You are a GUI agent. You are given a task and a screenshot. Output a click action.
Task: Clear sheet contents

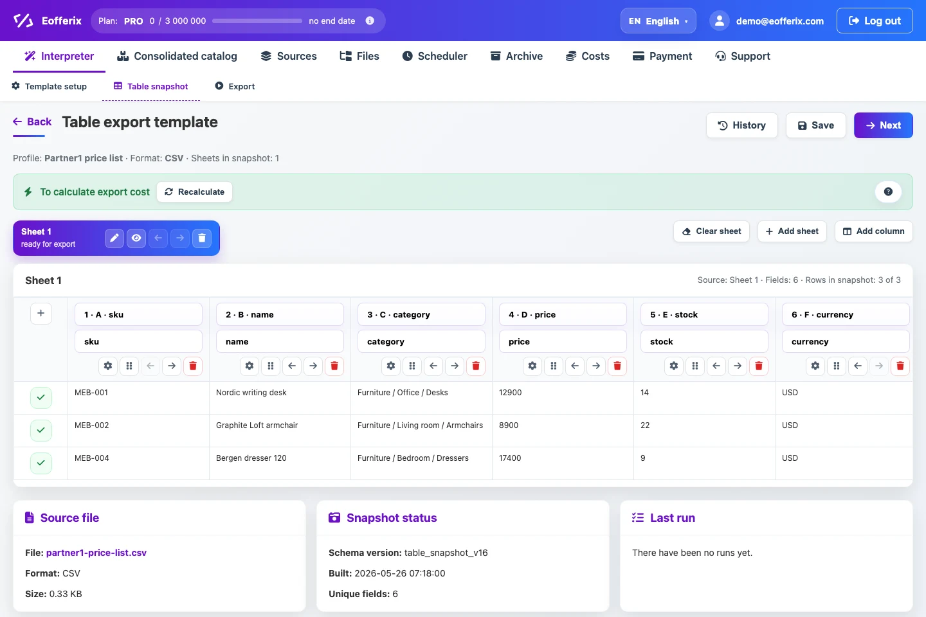pos(712,231)
